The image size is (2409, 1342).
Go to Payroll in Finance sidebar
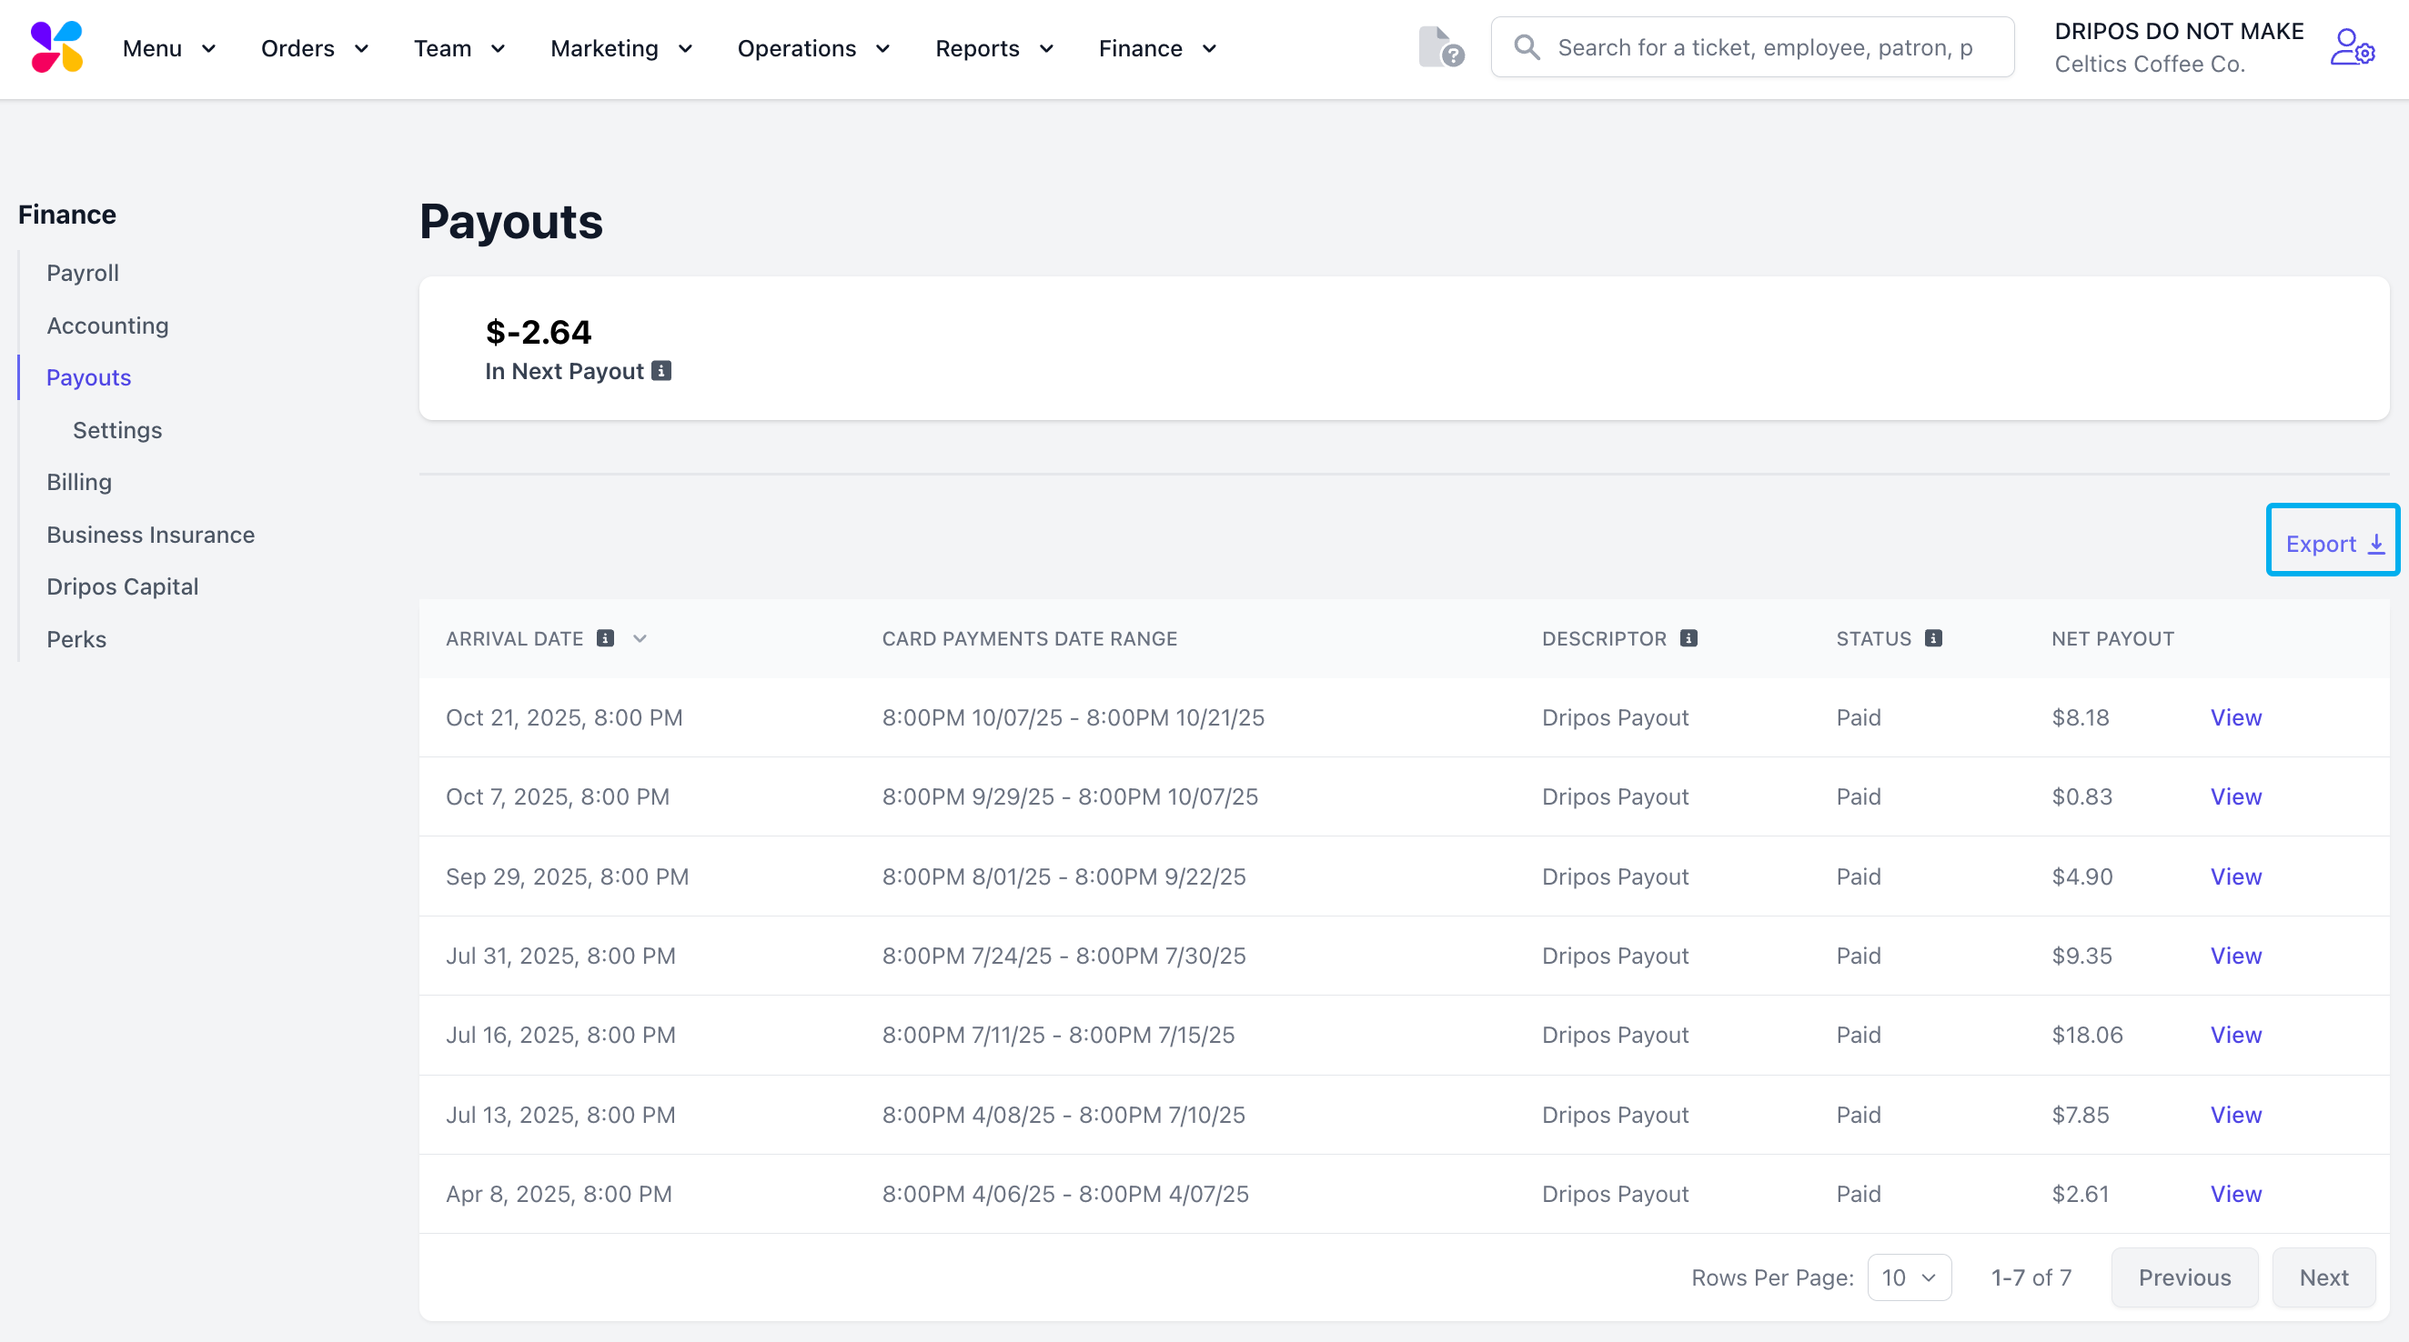[82, 273]
